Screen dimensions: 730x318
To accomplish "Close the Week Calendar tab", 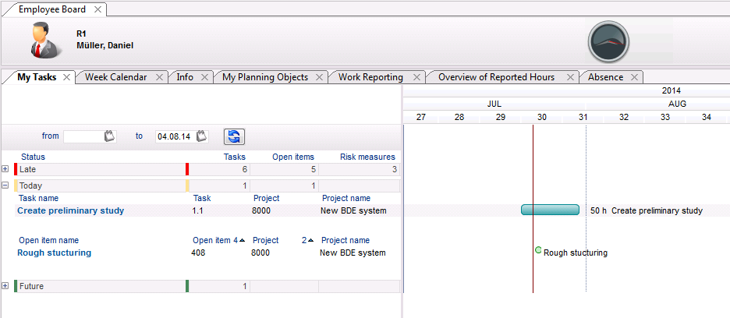I will click(159, 77).
